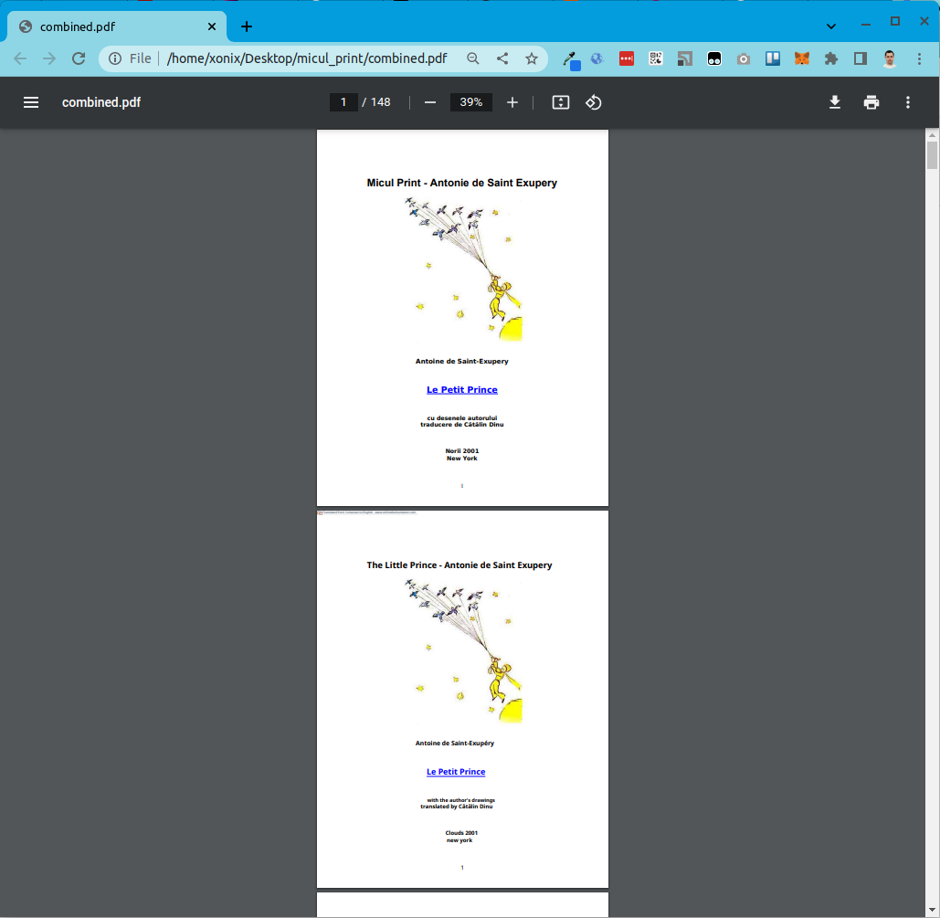Open the Chrome profile avatar
Image resolution: width=940 pixels, height=918 pixels.
coord(890,58)
